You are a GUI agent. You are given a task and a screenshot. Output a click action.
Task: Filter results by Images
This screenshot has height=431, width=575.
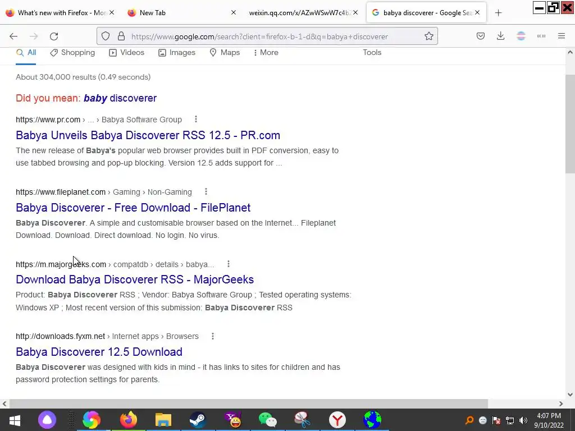click(177, 53)
